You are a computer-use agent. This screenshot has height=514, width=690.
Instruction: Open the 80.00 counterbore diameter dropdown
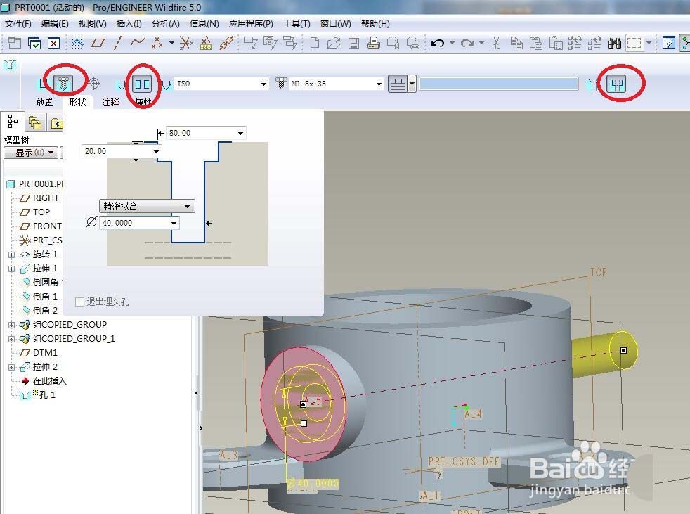click(x=240, y=133)
